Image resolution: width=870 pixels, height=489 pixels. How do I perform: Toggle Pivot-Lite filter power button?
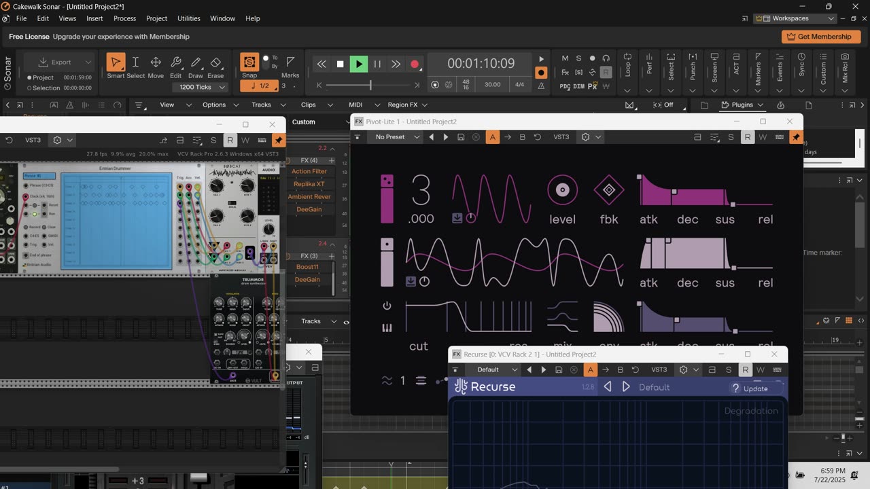[387, 306]
